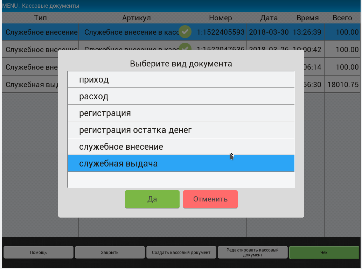Select 'приход' document type
The image size is (362, 269).
181,80
